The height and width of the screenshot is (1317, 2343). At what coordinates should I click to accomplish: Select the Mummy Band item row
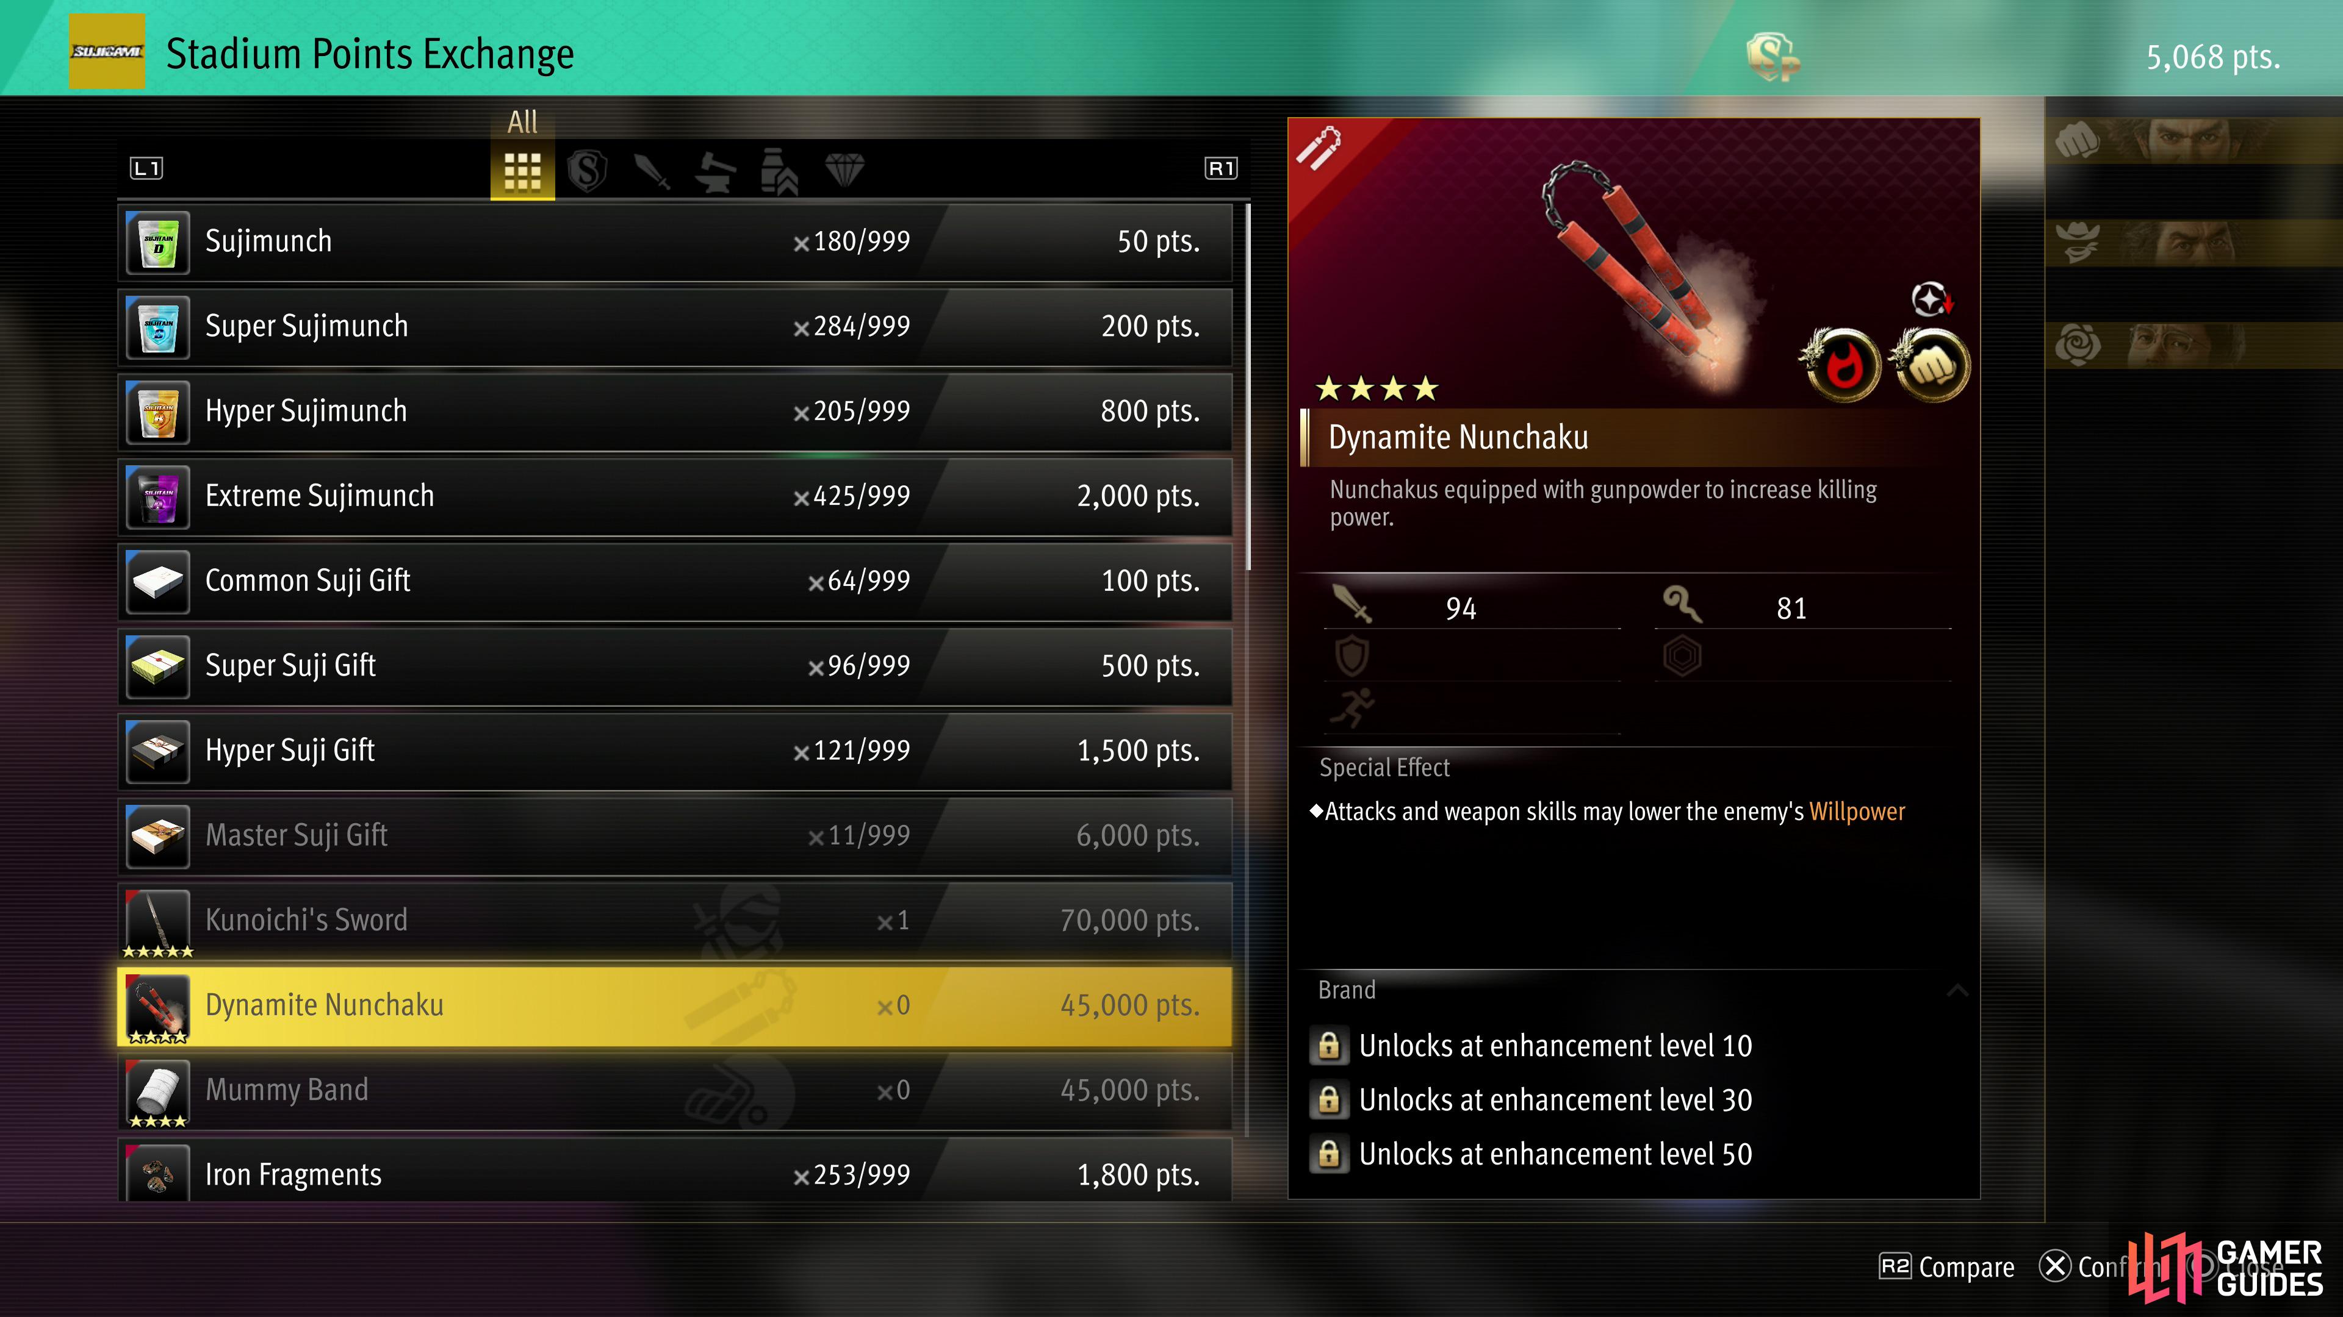675,1091
